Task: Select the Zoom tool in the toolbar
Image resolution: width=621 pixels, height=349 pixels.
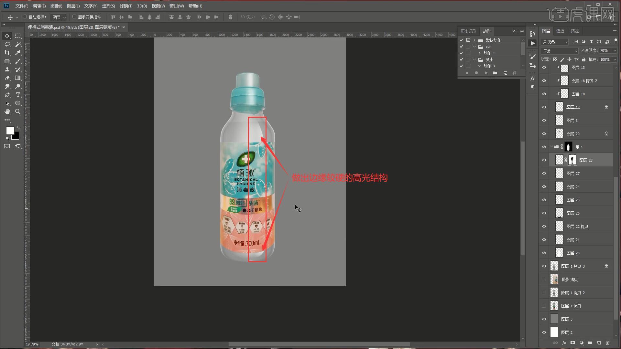Action: pyautogui.click(x=18, y=111)
